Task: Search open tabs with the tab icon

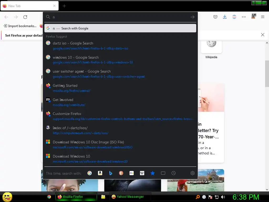Action: [163, 173]
